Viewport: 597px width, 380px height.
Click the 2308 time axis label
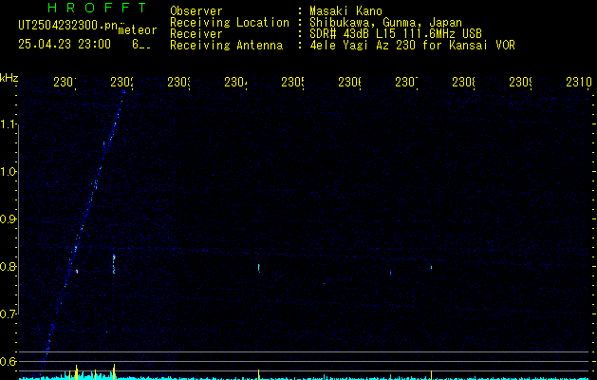(x=463, y=82)
